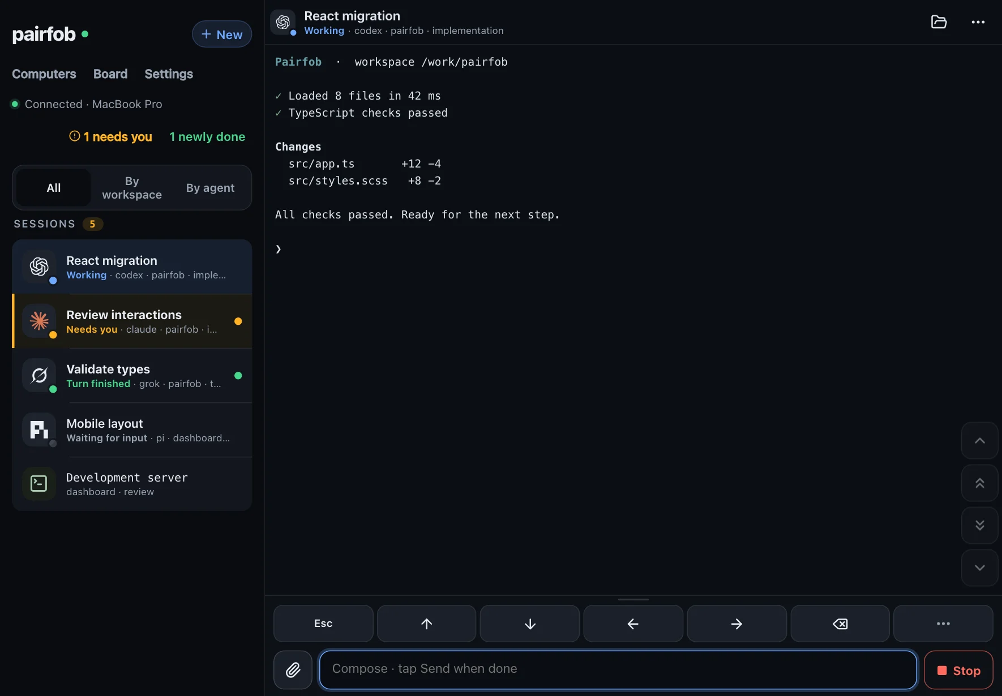Click the Pi icon for Mobile layout
This screenshot has height=696, width=1002.
pos(39,429)
